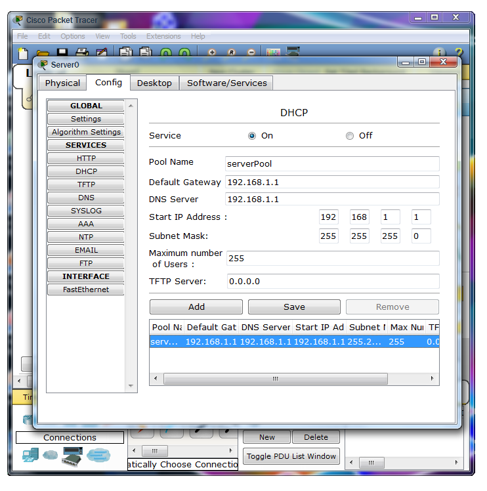This screenshot has height=491, width=487.
Task: Select the Multiuser Connection cloud icon
Action: [x=98, y=456]
